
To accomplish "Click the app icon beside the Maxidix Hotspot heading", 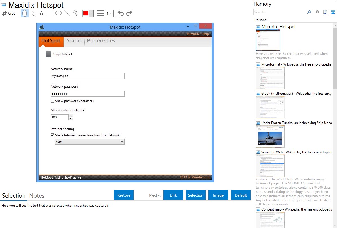I will coord(3,5).
